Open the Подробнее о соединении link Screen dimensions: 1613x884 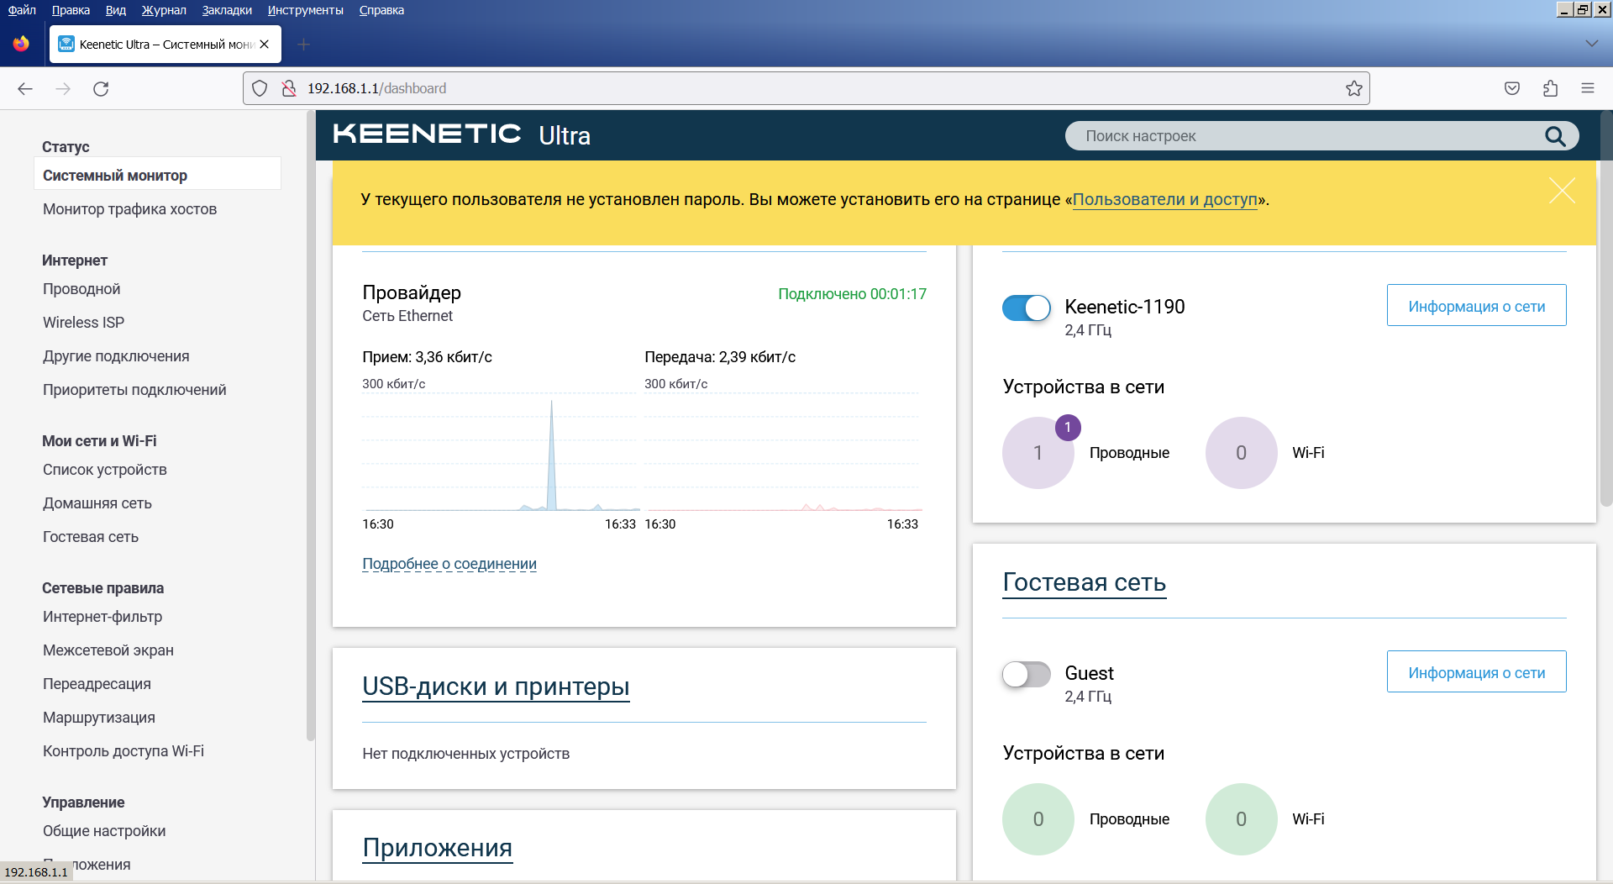(x=449, y=564)
